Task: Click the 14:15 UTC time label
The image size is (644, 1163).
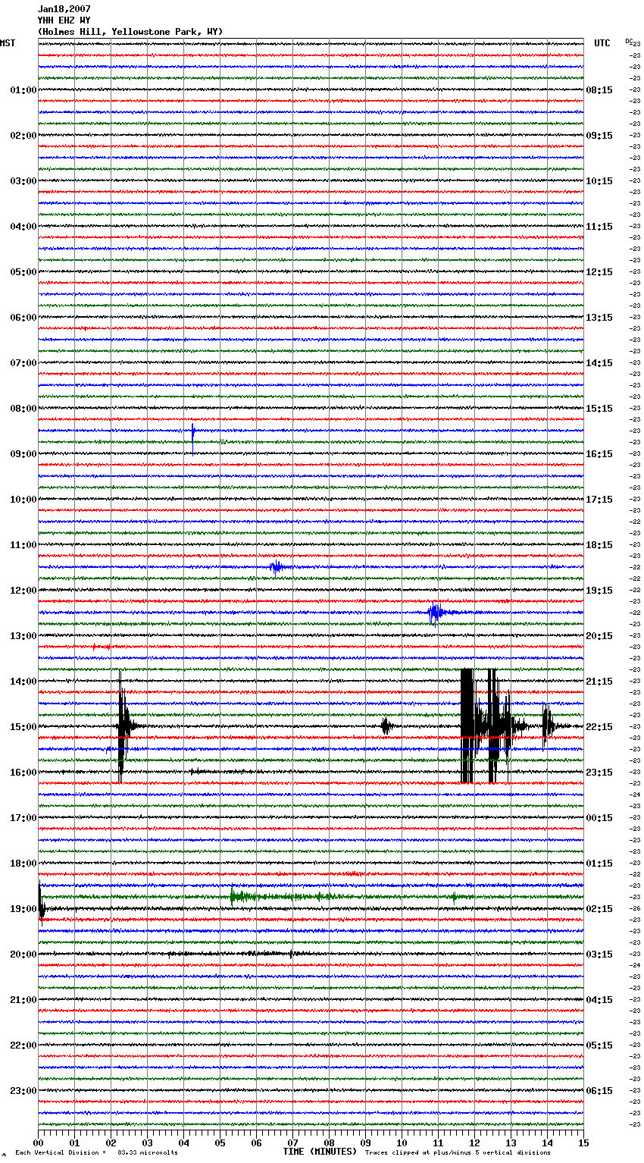Action: click(599, 363)
